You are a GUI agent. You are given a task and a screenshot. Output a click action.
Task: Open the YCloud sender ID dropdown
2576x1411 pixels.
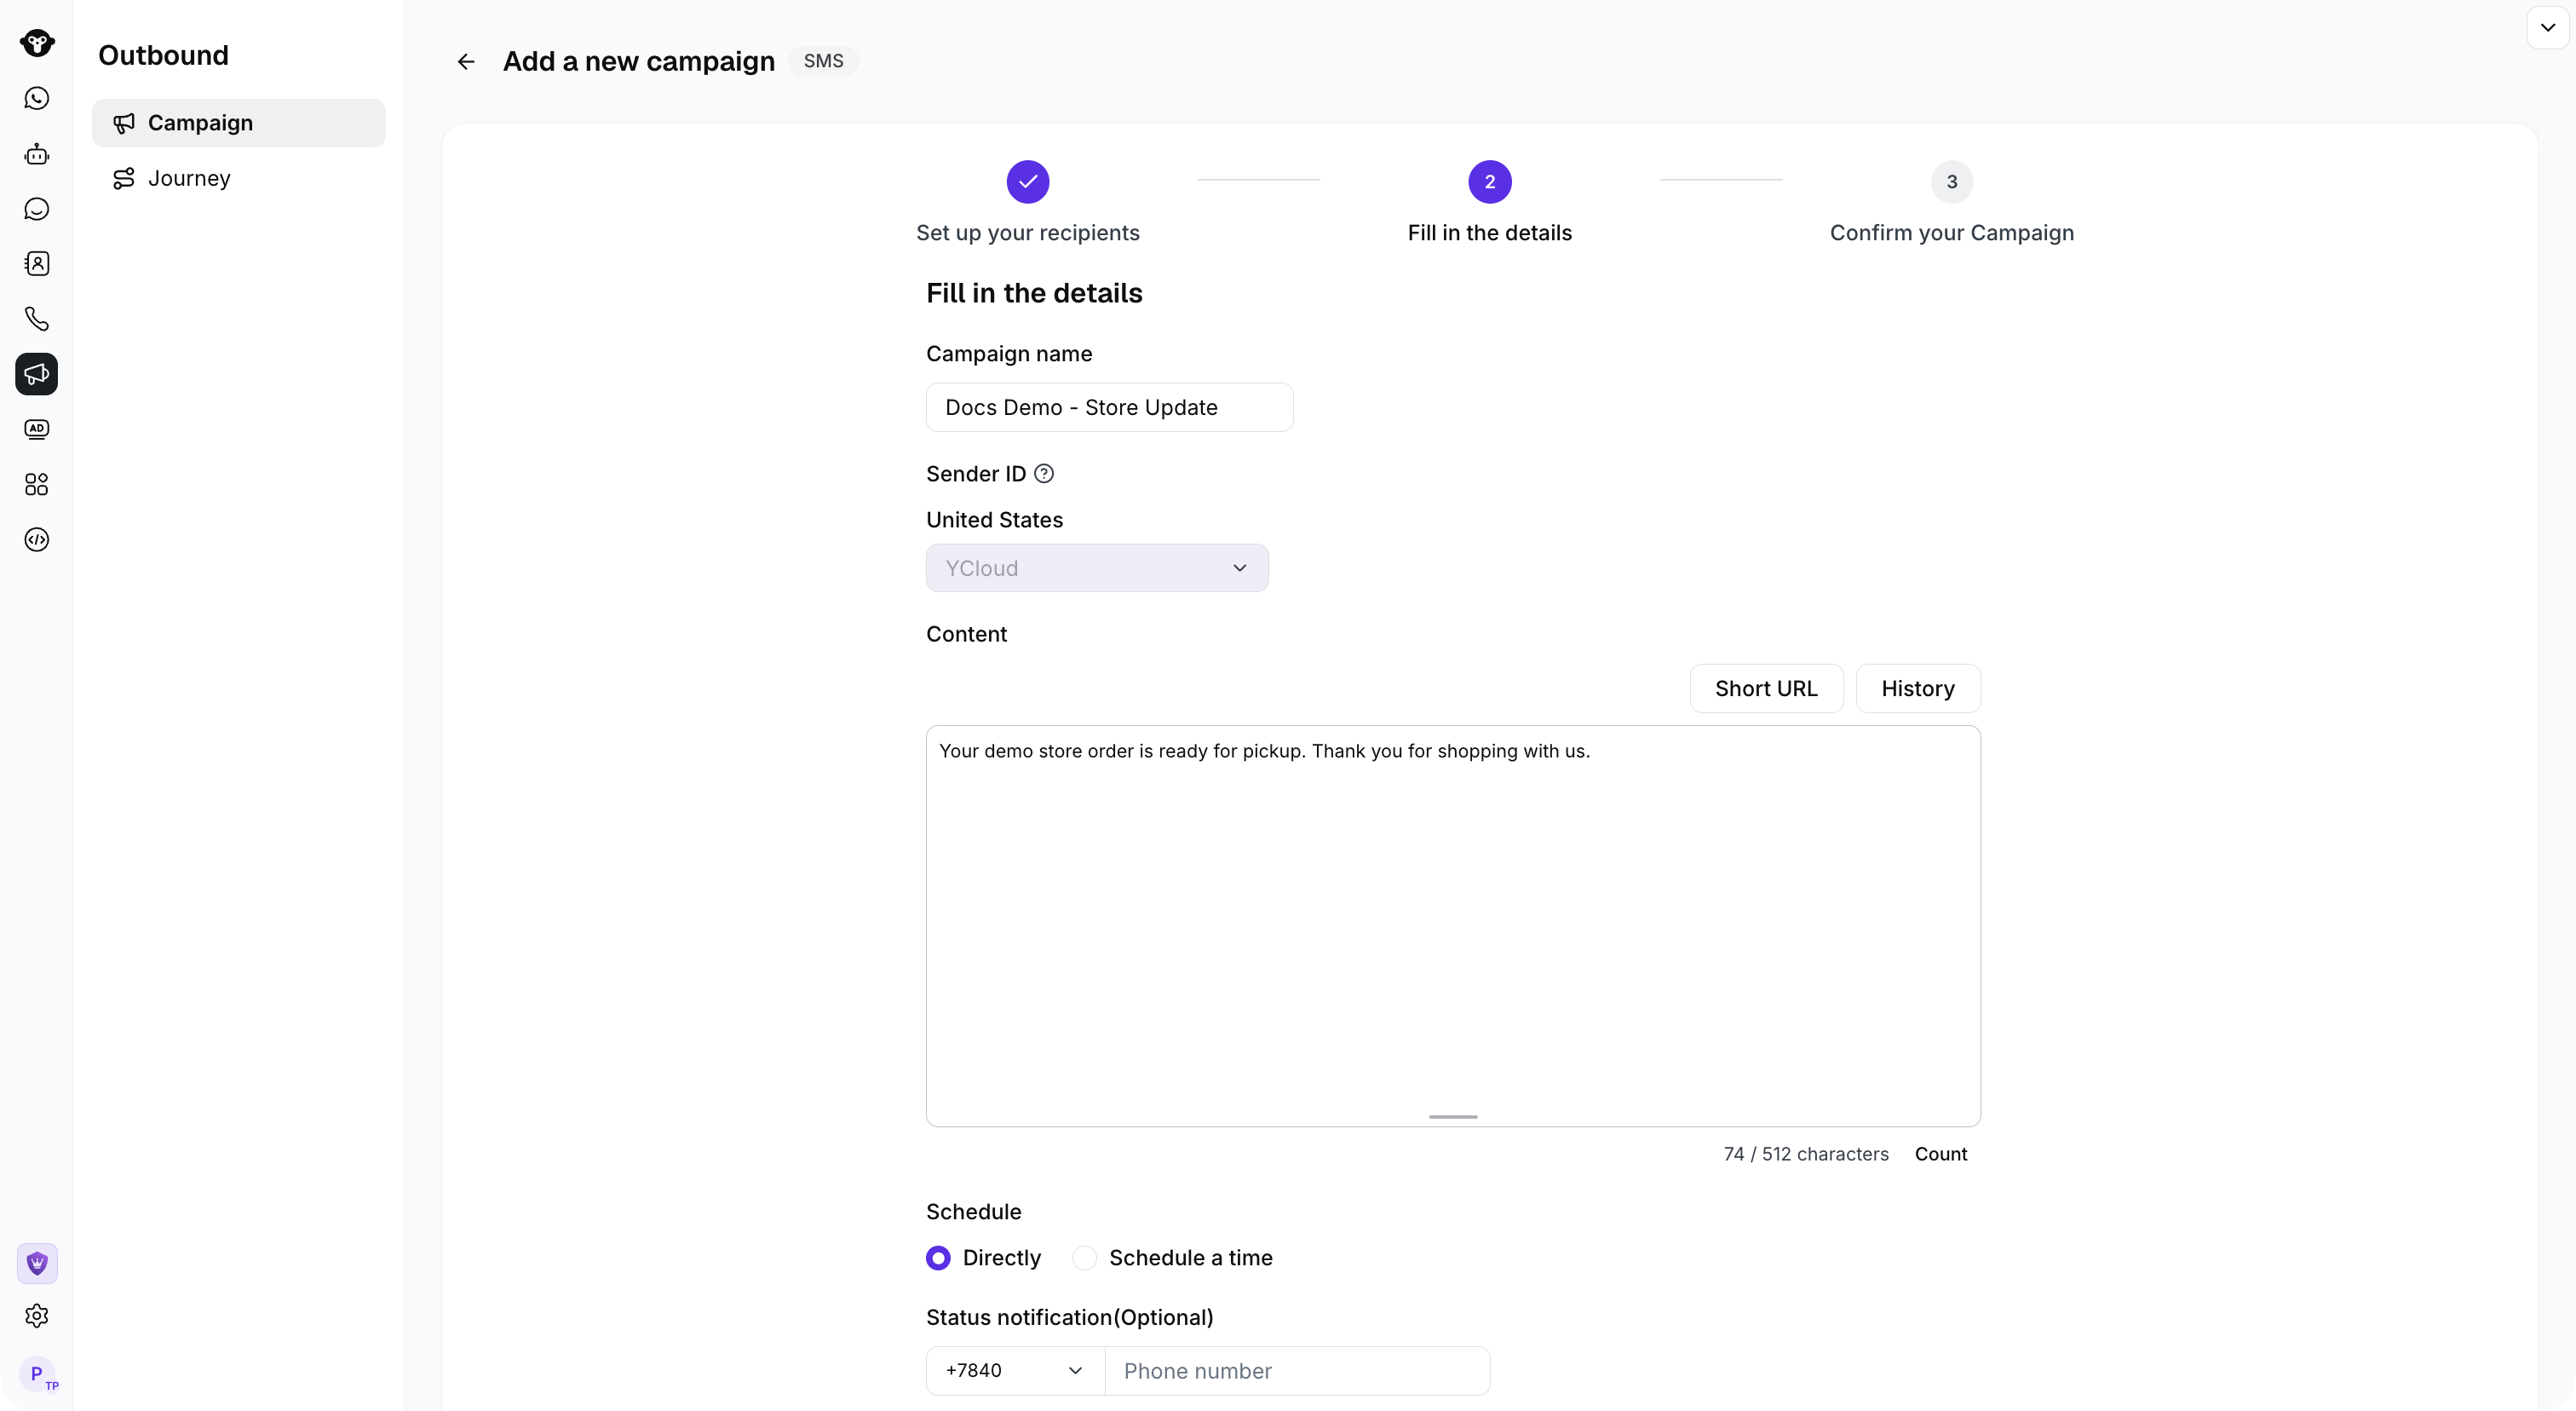pos(1097,568)
